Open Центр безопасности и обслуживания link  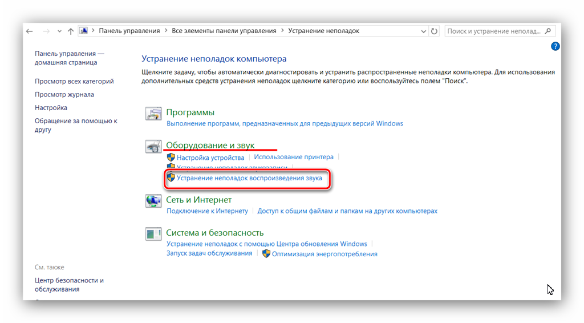pos(69,285)
